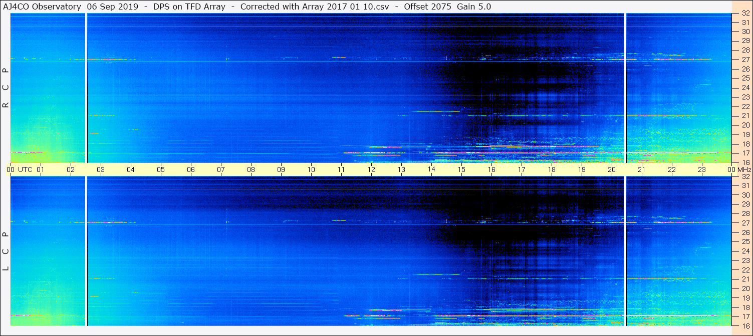Click the 03 hour label on the time axis
This screenshot has height=336, width=753.
point(101,170)
